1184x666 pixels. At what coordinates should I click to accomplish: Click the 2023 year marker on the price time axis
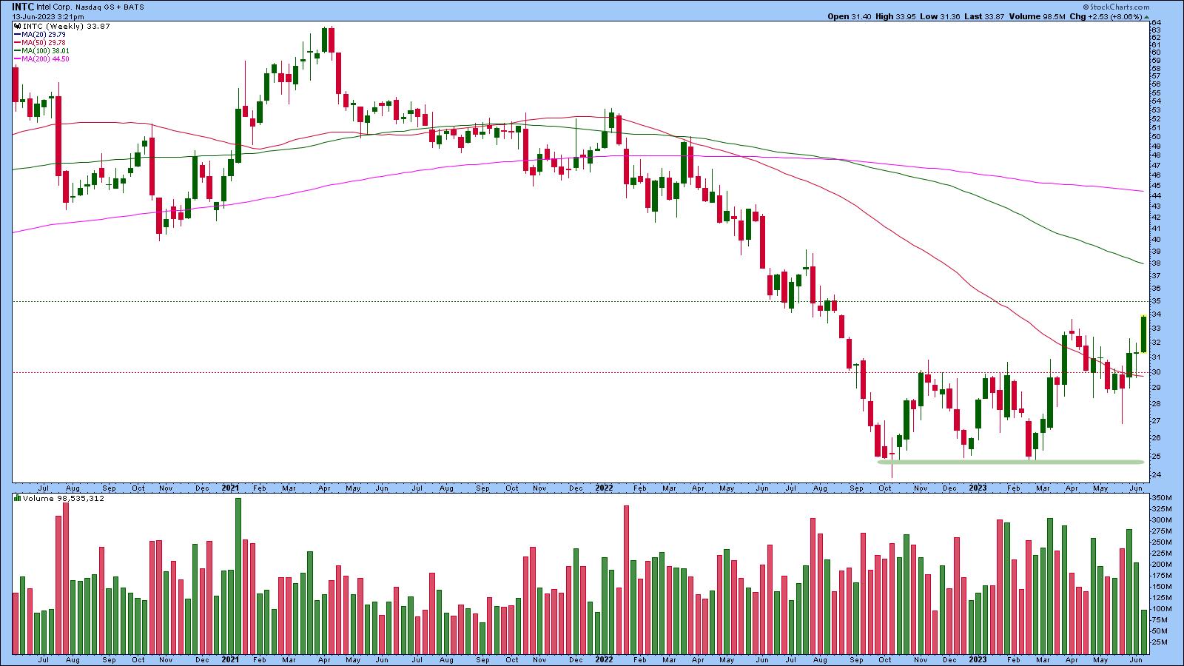pos(978,488)
